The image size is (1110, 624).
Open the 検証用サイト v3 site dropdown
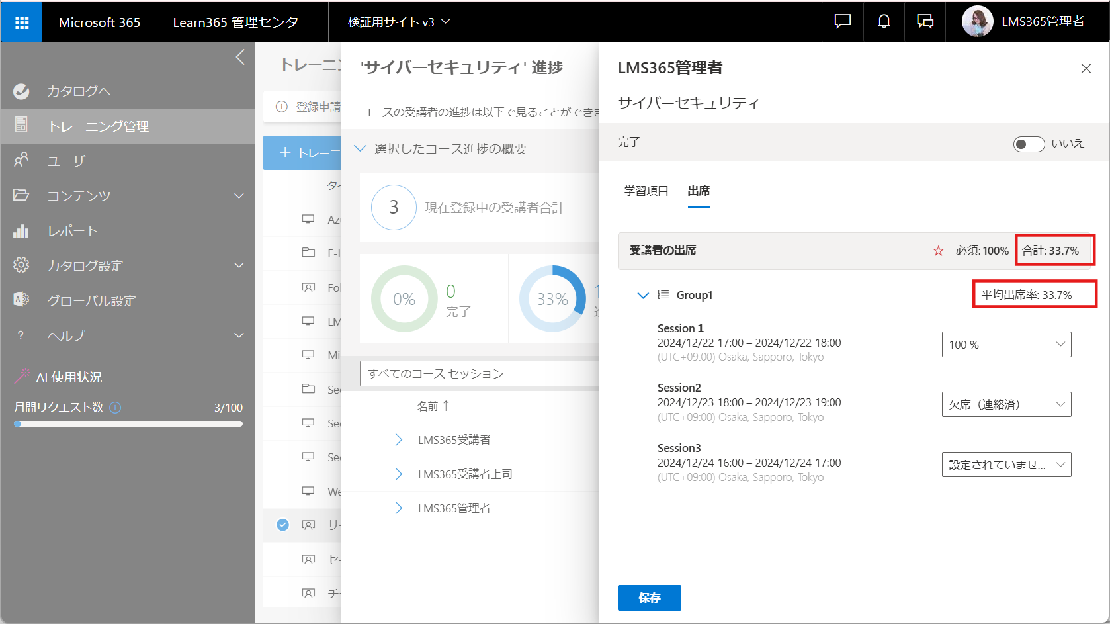pyautogui.click(x=399, y=22)
